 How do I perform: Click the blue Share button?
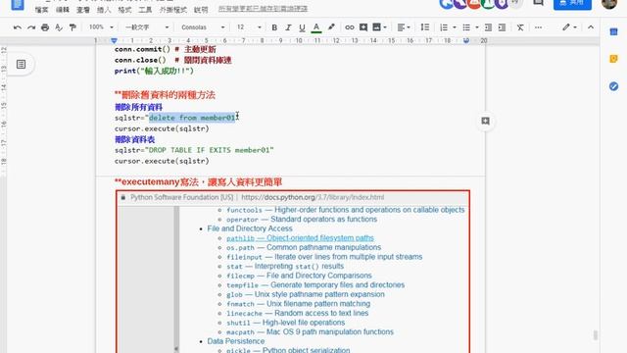point(572,3)
